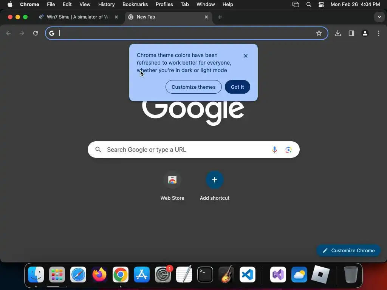The image size is (387, 290).
Task: Open purple Visual Studio from the Dock
Action: click(x=278, y=275)
